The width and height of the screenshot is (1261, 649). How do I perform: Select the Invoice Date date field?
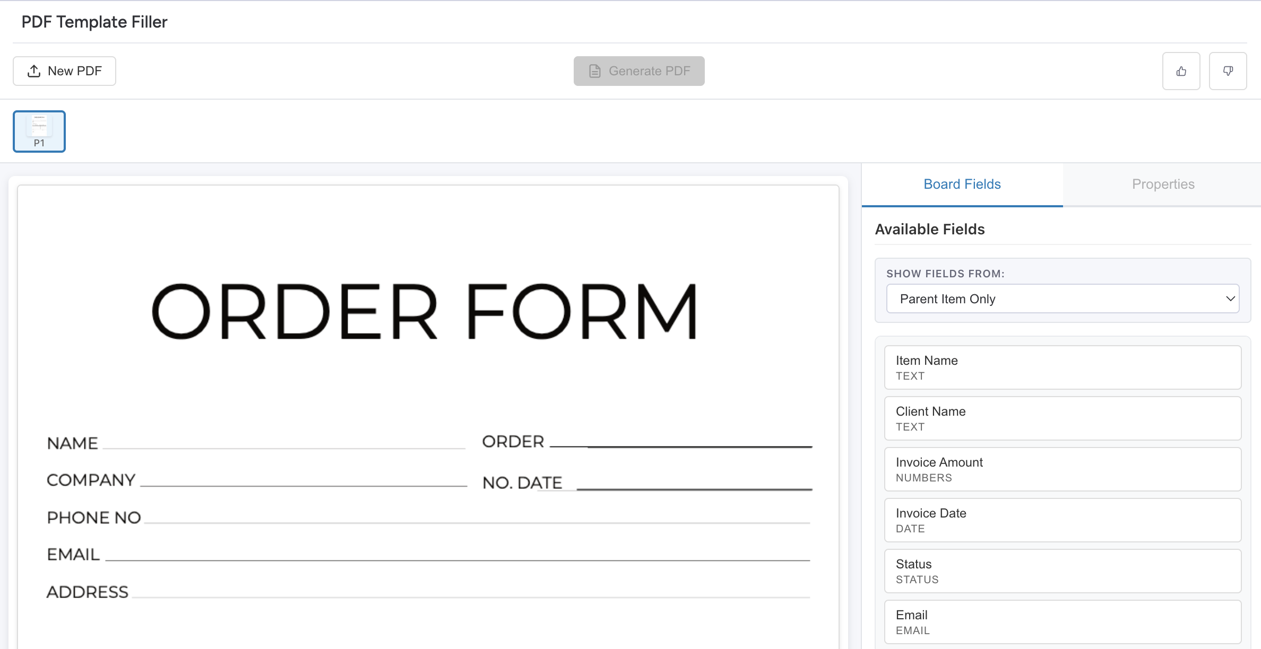coord(1062,520)
